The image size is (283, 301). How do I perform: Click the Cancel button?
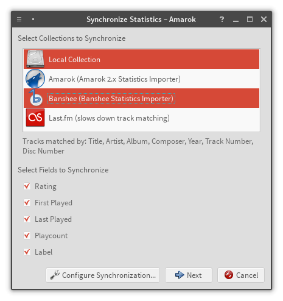[241, 275]
